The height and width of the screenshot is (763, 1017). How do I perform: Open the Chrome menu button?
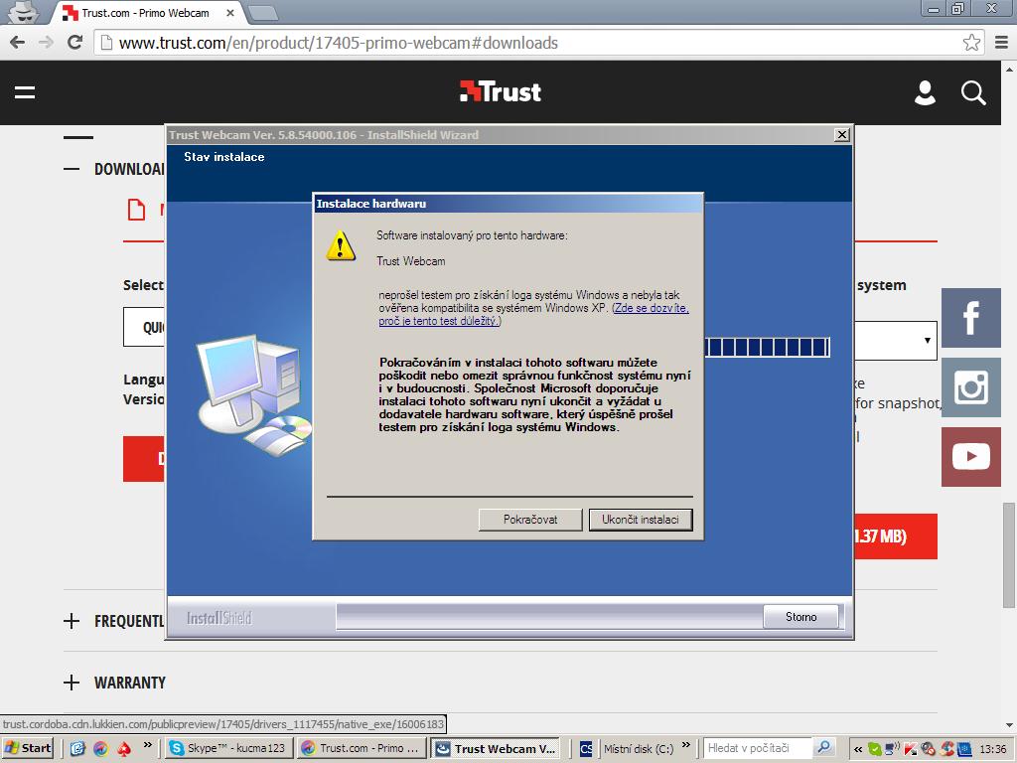pyautogui.click(x=1001, y=43)
